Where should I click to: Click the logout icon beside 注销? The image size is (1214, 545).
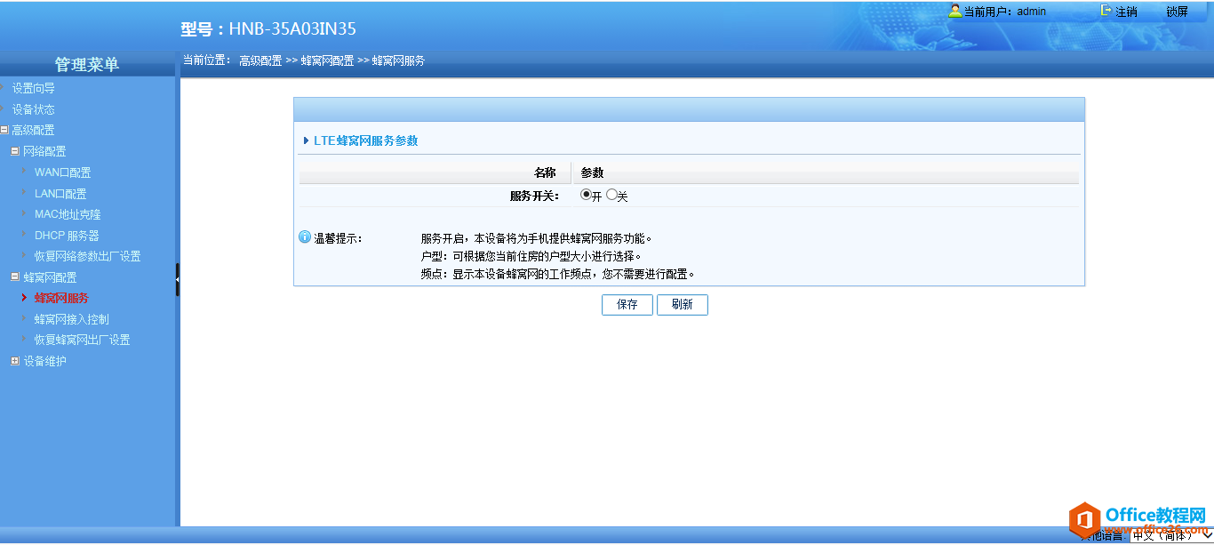point(1106,11)
